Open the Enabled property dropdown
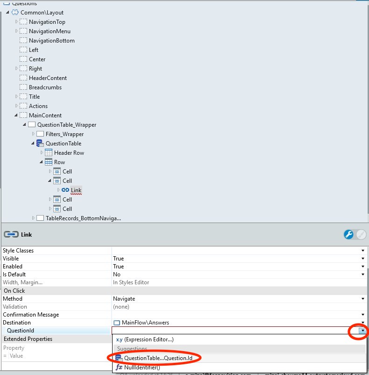The height and width of the screenshot is (375, 369). pos(363,266)
